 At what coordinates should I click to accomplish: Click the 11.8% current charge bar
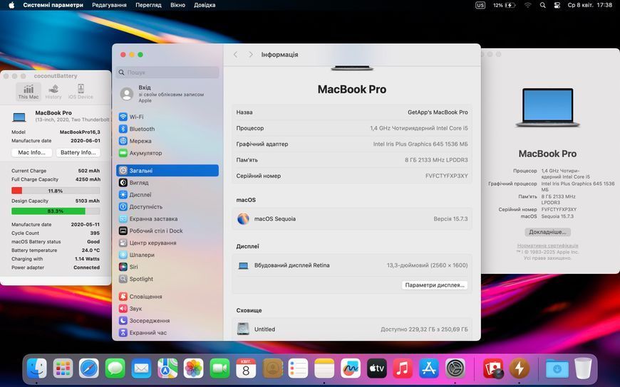56,191
